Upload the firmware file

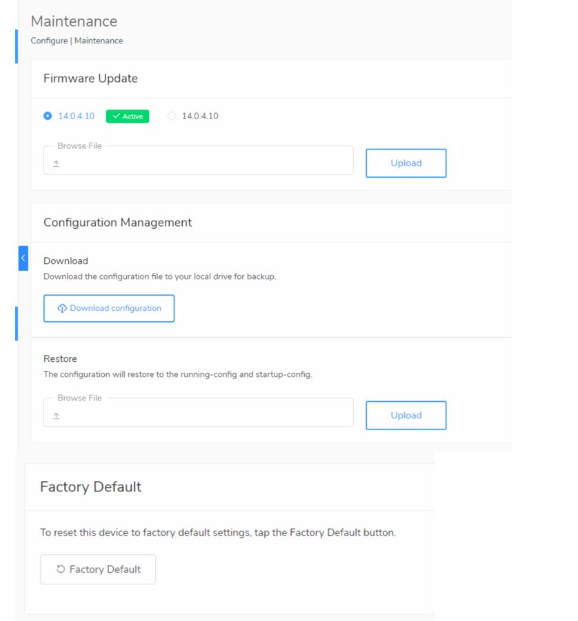pyautogui.click(x=406, y=163)
